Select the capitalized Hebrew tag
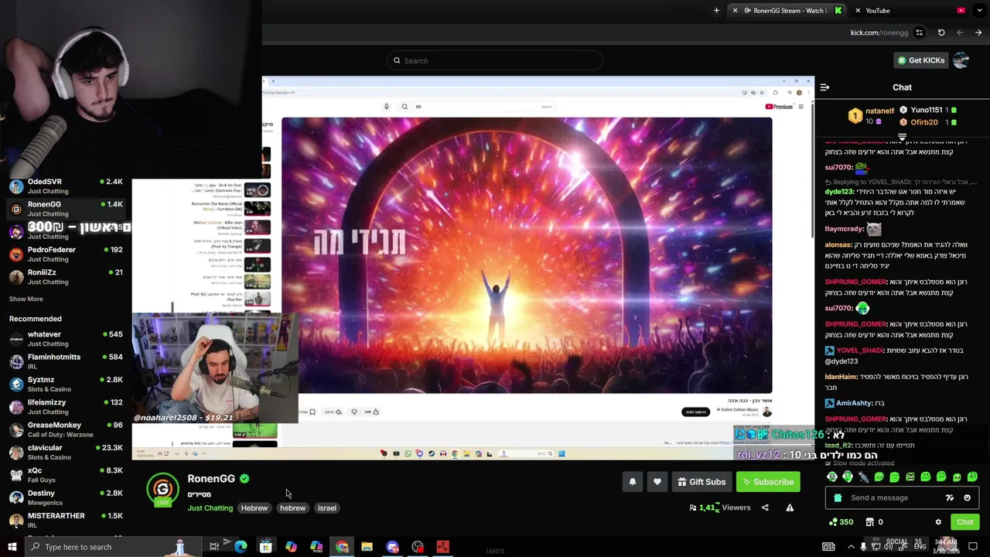Image resolution: width=990 pixels, height=557 pixels. (254, 508)
